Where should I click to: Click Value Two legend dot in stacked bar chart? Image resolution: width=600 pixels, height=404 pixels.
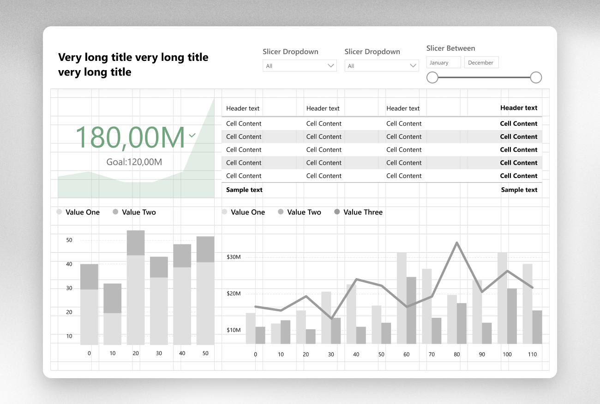[x=115, y=212]
